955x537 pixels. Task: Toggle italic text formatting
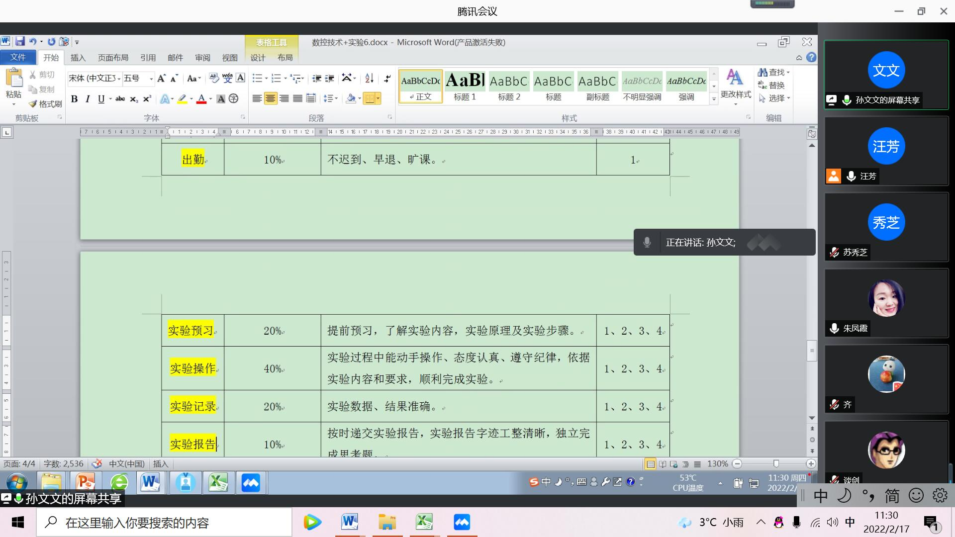point(88,99)
